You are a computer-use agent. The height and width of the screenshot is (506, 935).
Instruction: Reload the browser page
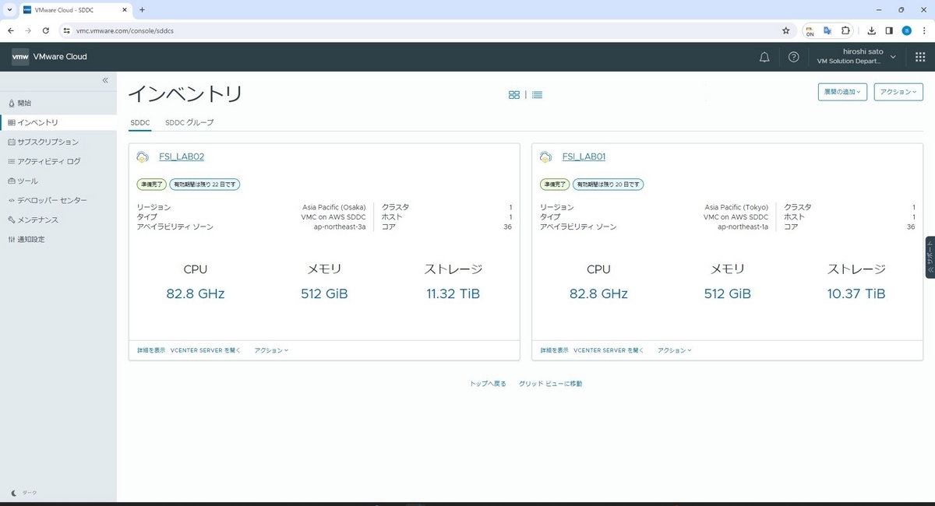click(46, 30)
